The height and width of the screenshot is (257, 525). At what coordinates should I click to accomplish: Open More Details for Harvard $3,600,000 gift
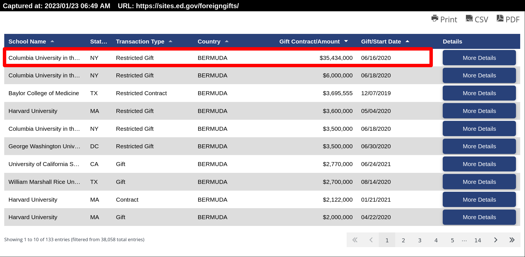coord(479,111)
